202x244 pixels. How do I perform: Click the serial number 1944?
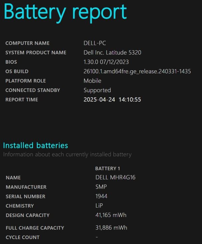[101, 196]
